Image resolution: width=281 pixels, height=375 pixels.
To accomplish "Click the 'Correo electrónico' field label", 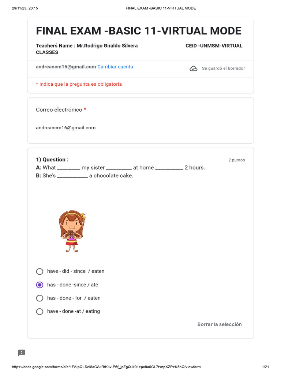I will coord(59,110).
